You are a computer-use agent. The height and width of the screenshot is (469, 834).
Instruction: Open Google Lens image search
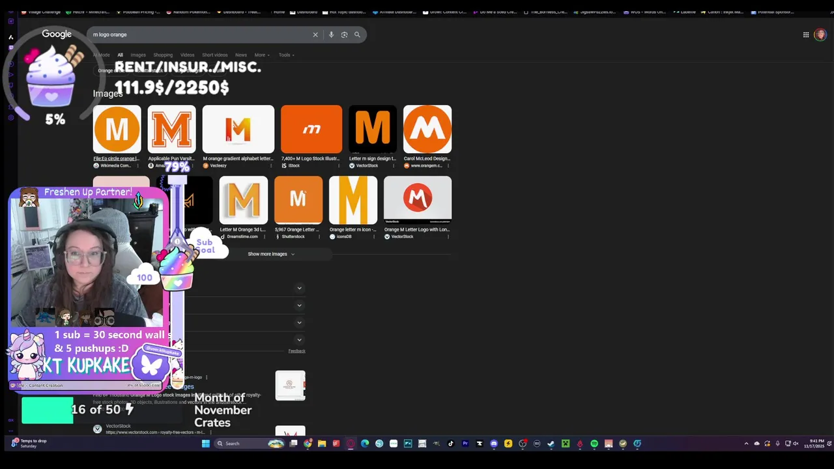point(344,35)
